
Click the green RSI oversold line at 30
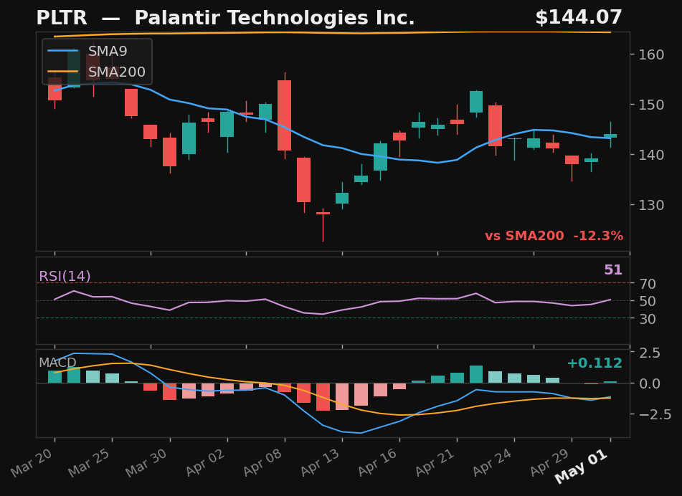click(333, 318)
